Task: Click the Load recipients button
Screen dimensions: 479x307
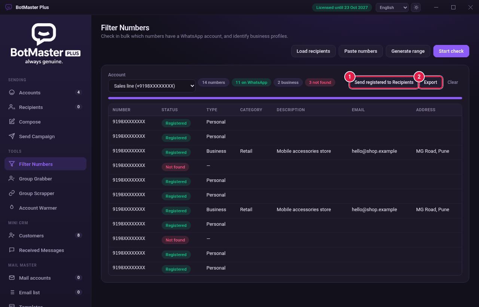Action: [x=313, y=51]
